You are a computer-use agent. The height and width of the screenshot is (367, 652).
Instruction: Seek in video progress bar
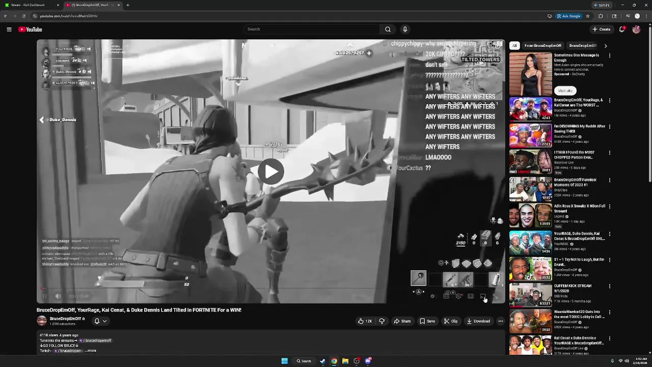tap(270, 289)
